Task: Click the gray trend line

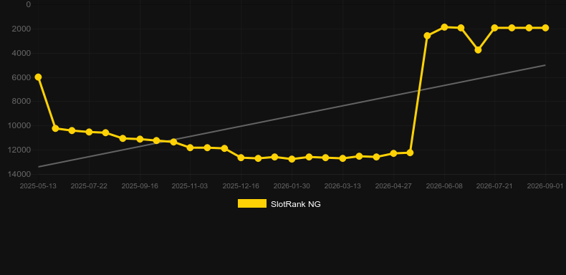Action: pos(292,116)
